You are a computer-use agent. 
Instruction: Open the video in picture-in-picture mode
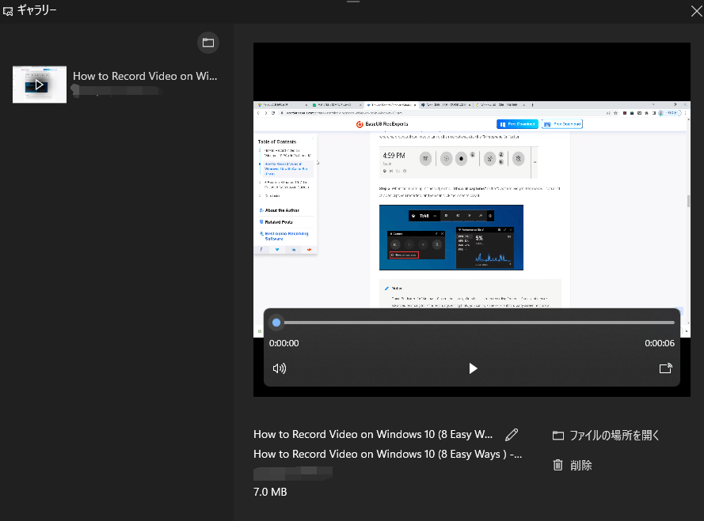click(666, 368)
